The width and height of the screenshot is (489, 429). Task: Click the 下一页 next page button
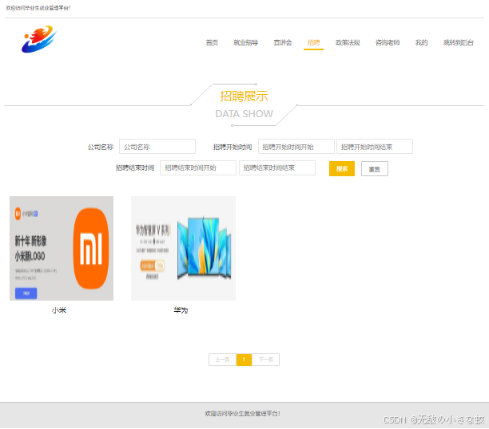[266, 360]
